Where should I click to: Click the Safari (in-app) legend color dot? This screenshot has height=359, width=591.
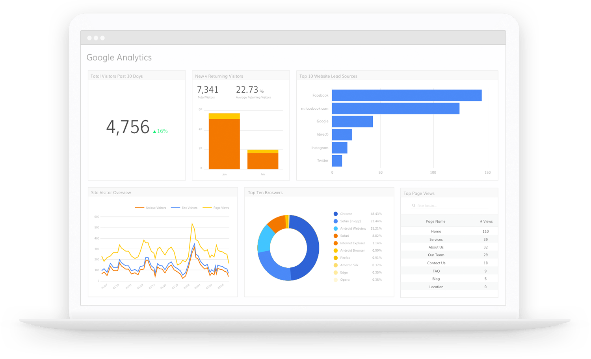335,221
